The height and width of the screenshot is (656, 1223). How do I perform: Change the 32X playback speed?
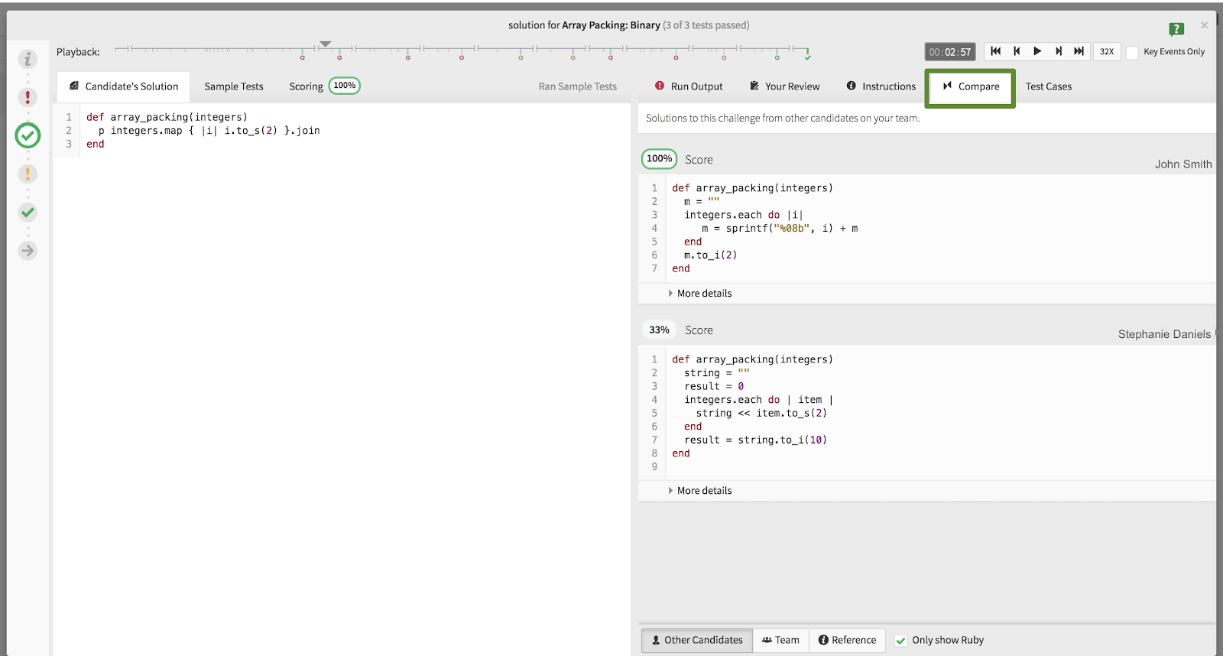coord(1107,52)
